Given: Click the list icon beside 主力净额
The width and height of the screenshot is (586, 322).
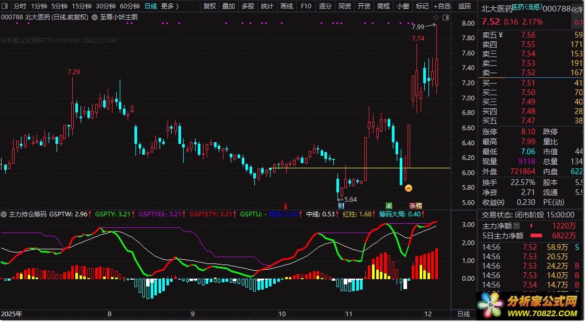Looking at the screenshot, I should click(516, 226).
